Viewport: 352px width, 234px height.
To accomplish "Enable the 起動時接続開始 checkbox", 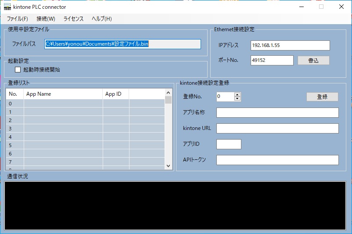I will 18,69.
